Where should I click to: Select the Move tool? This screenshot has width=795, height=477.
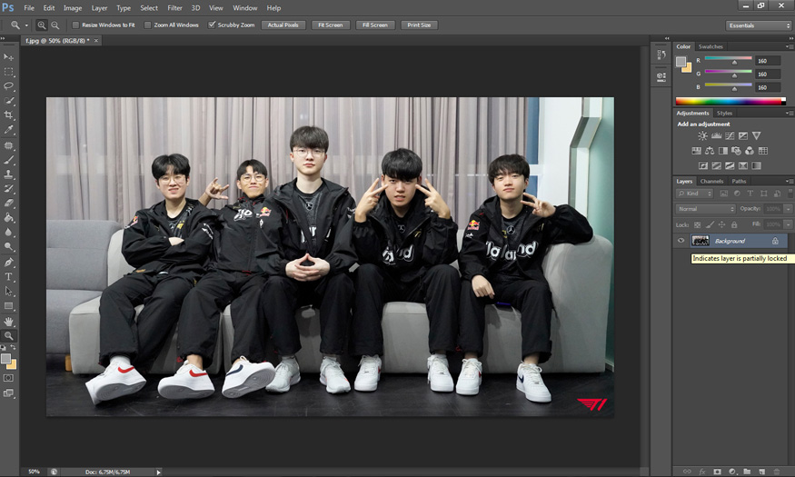coord(9,56)
